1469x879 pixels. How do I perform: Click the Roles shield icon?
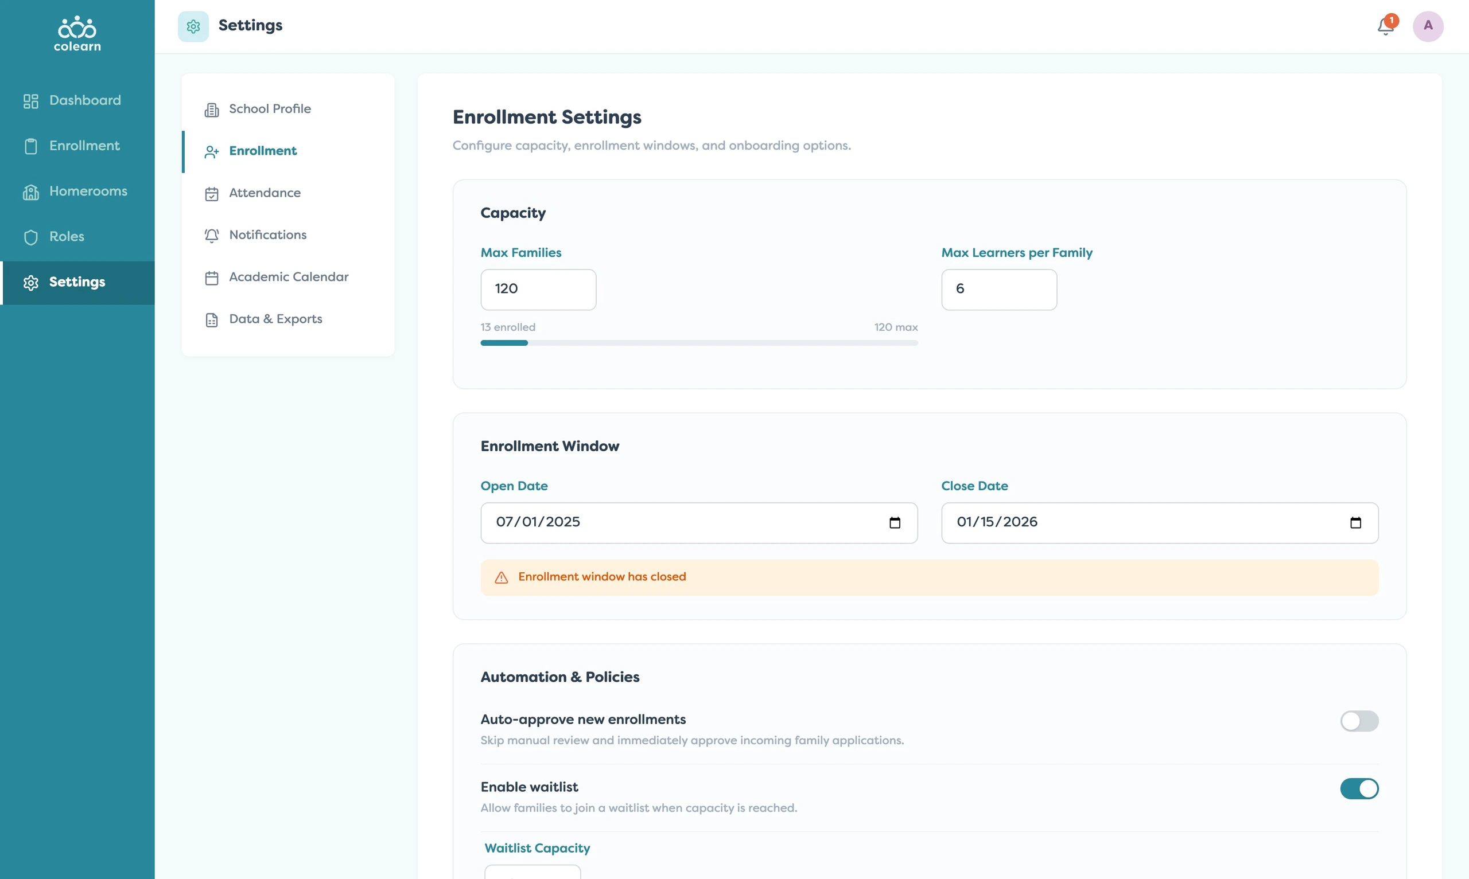(31, 237)
